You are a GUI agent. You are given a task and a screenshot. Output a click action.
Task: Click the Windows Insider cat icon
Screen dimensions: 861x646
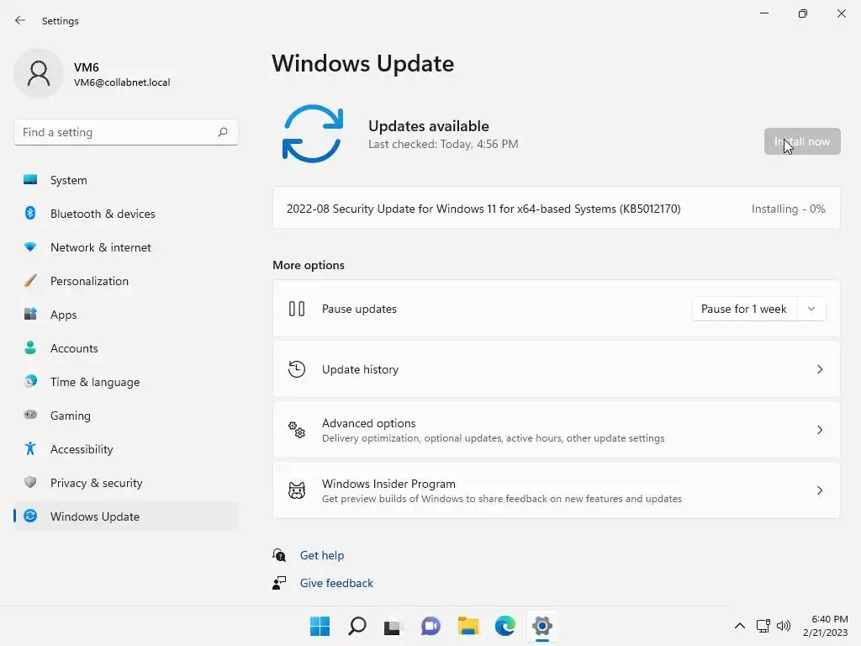coord(297,490)
